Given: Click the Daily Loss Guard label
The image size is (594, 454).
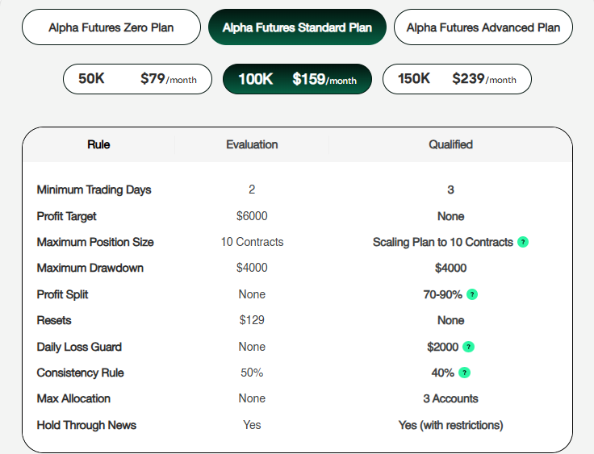Looking at the screenshot, I should click(79, 347).
